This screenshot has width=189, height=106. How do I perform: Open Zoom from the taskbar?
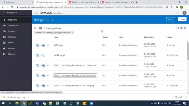click(92, 103)
